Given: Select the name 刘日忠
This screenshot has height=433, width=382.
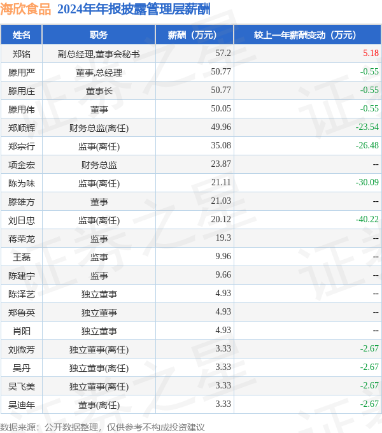Looking at the screenshot, I should click(x=22, y=221).
